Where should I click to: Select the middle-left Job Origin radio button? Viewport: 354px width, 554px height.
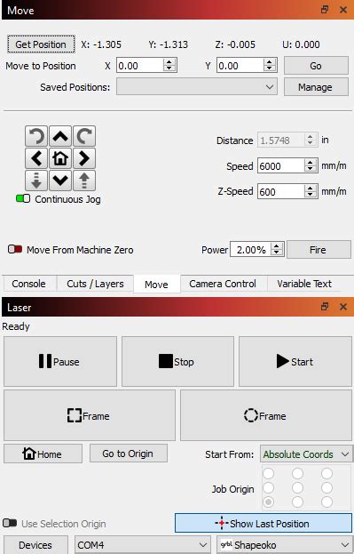(268, 487)
